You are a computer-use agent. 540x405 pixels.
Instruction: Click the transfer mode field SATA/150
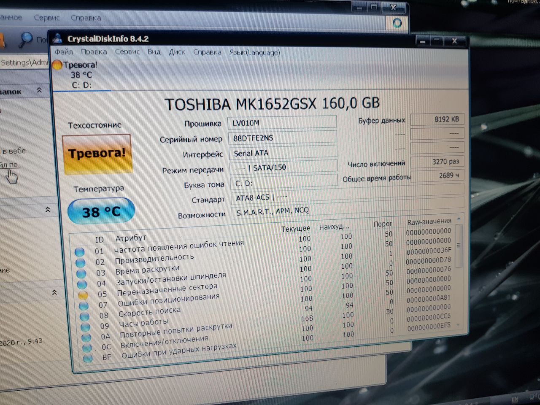(283, 167)
